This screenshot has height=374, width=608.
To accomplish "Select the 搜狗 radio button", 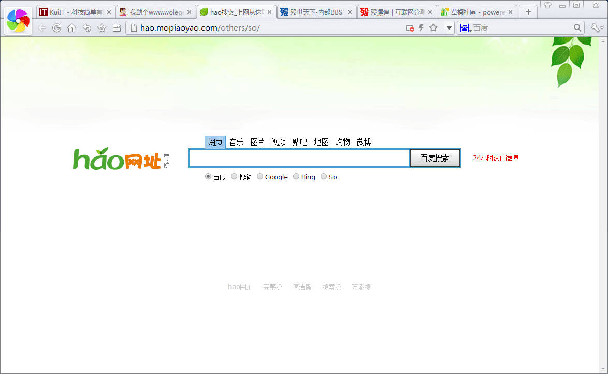I will pyautogui.click(x=234, y=177).
